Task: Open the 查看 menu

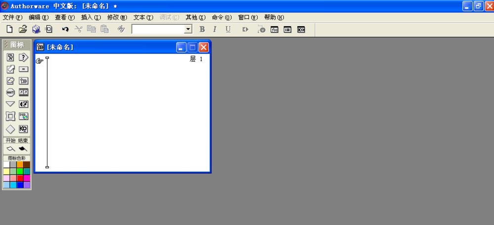Action: [x=65, y=17]
